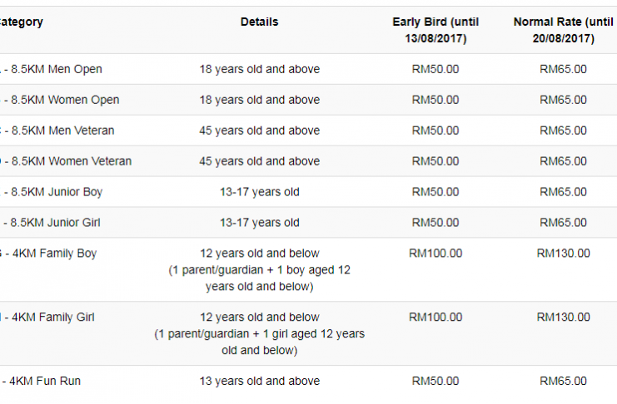Click the Details column header
The height and width of the screenshot is (404, 617).
[259, 22]
